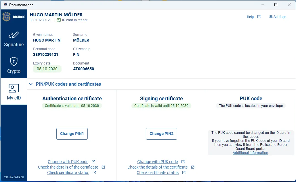Image resolution: width=296 pixels, height=182 pixels.
Task: Open the Help link
Action: point(250,17)
